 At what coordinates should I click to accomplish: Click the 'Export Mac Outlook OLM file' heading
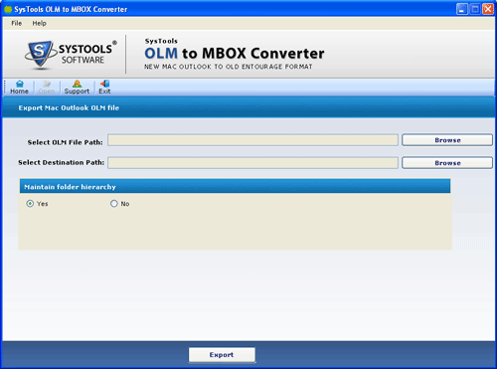click(x=69, y=107)
